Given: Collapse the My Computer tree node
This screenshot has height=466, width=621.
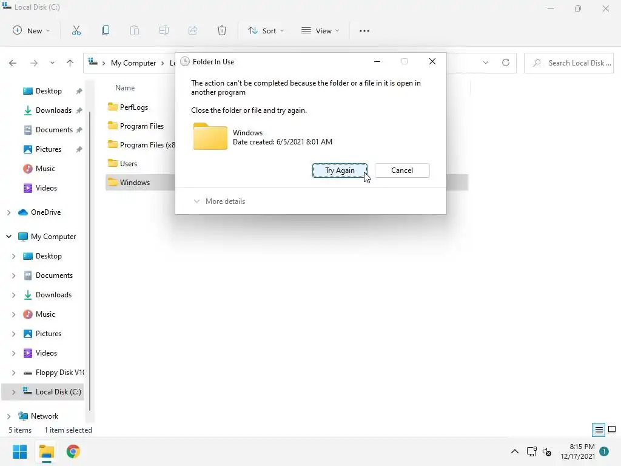Looking at the screenshot, I should (8, 237).
